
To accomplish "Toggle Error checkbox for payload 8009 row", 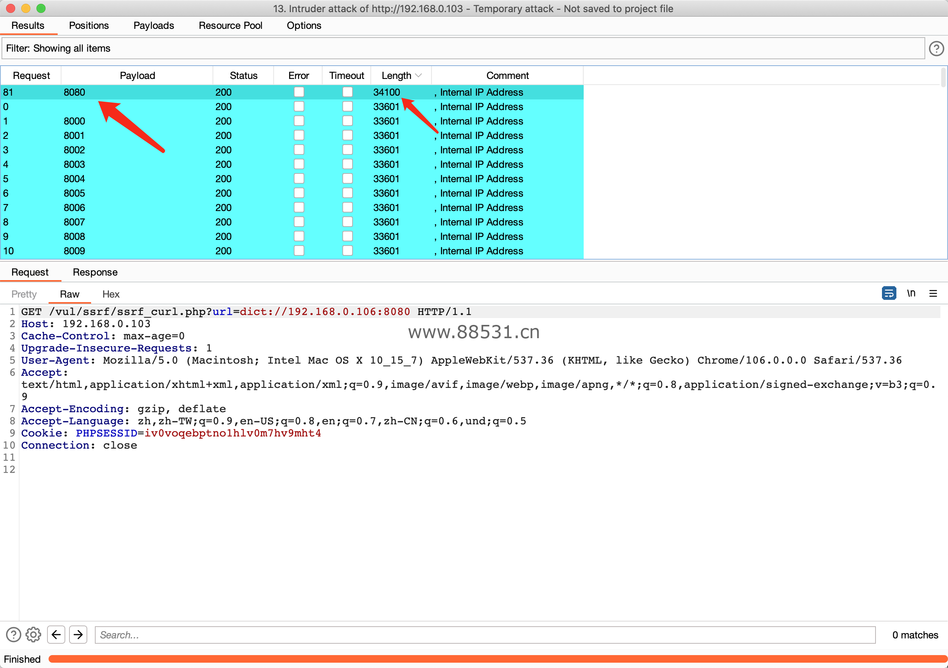I will (x=299, y=251).
